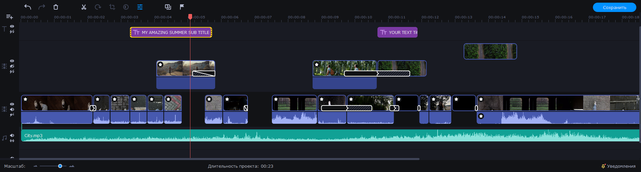
Task: Select the YOUR TEXT title clip
Action: (397, 32)
